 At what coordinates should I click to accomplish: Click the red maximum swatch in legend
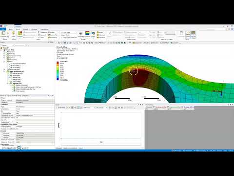(58, 63)
